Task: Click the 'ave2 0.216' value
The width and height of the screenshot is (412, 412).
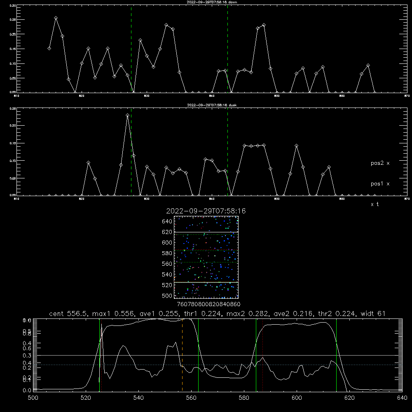Action: [294, 314]
